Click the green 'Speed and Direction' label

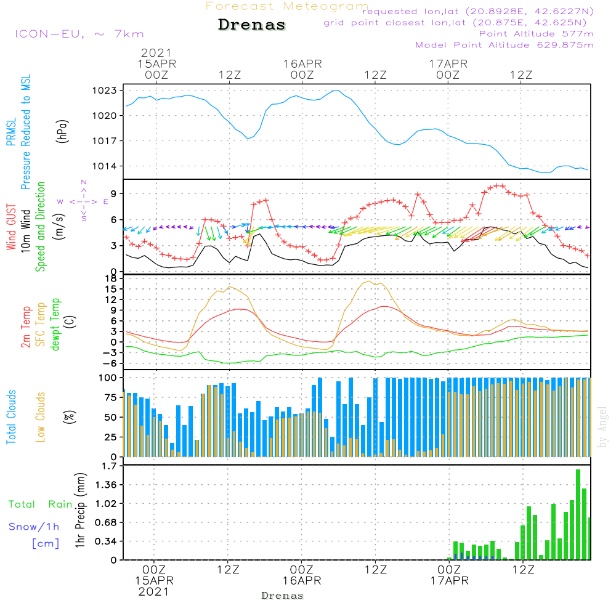[x=41, y=227]
